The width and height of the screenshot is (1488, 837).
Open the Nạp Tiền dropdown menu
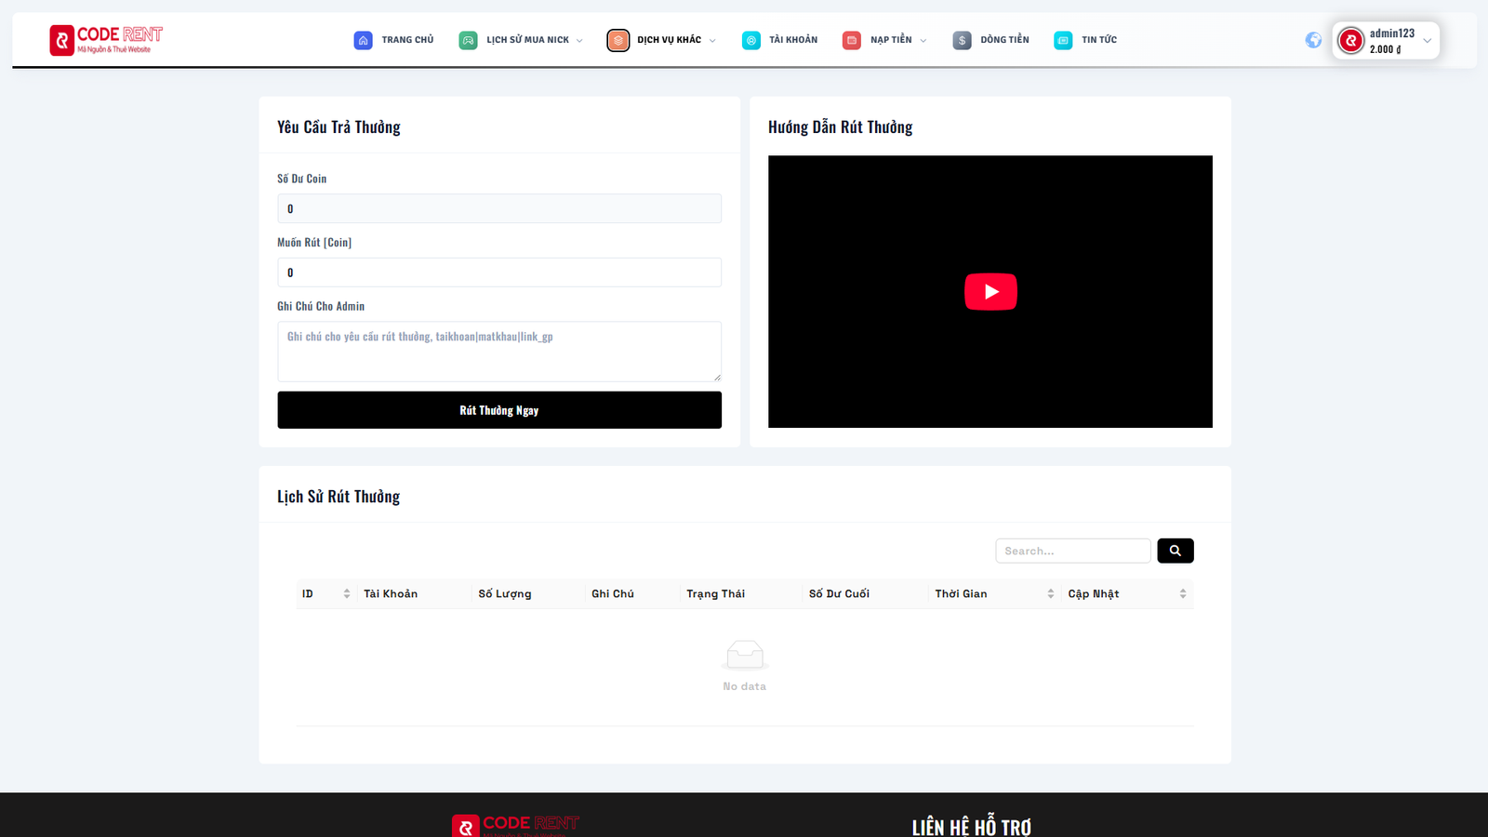pyautogui.click(x=922, y=40)
